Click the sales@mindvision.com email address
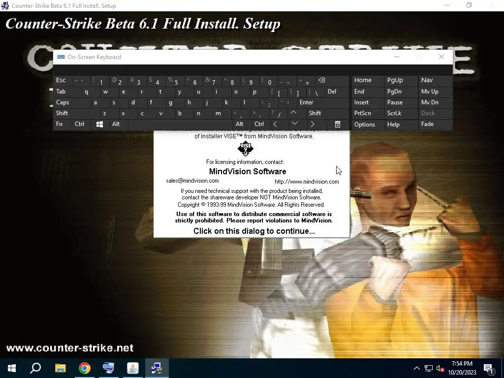 (x=192, y=181)
